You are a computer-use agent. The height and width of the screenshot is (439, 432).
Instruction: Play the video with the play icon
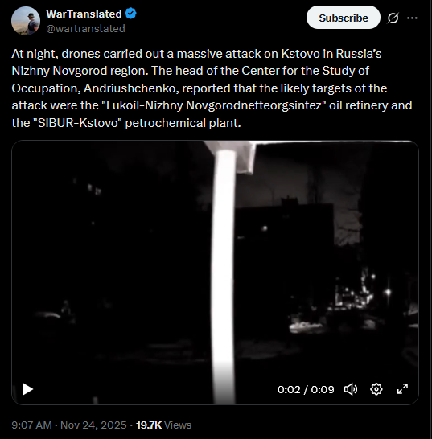tap(27, 389)
